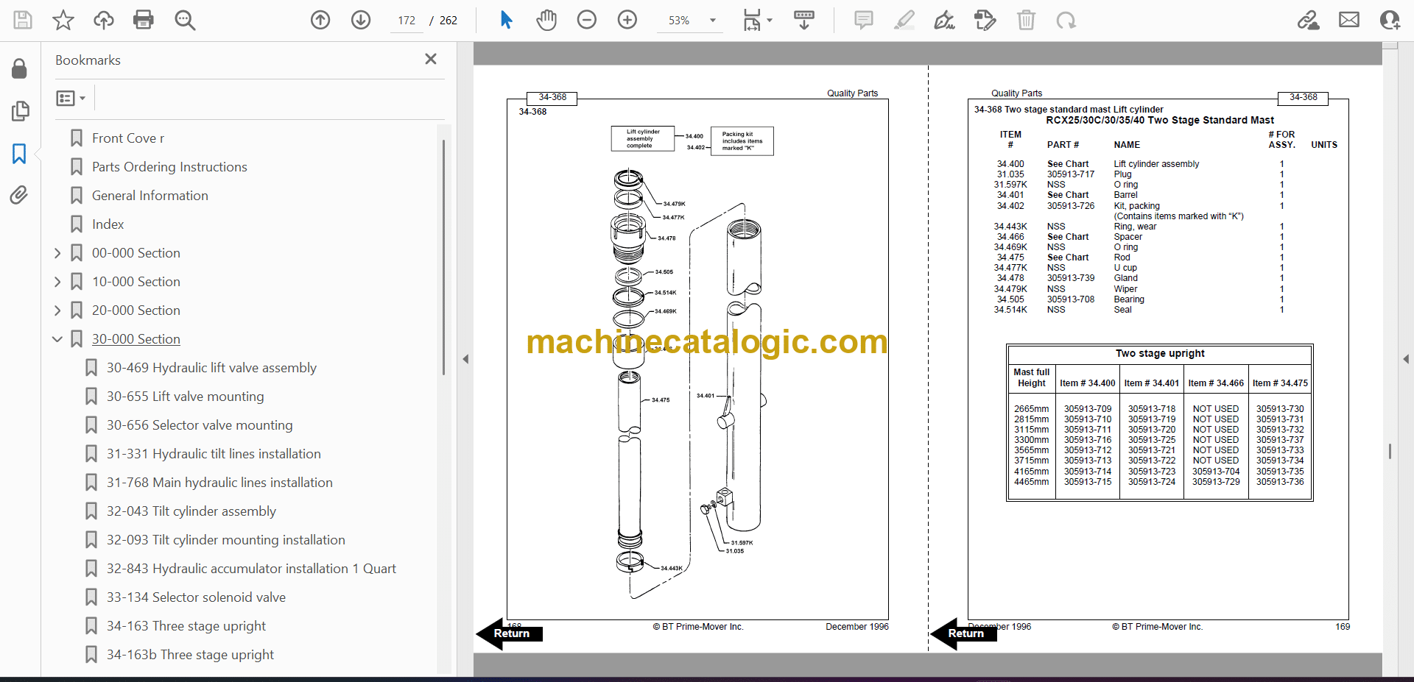Open 32-043 Tilt cylinder assembly bookmark
The height and width of the screenshot is (682, 1414).
(x=191, y=511)
